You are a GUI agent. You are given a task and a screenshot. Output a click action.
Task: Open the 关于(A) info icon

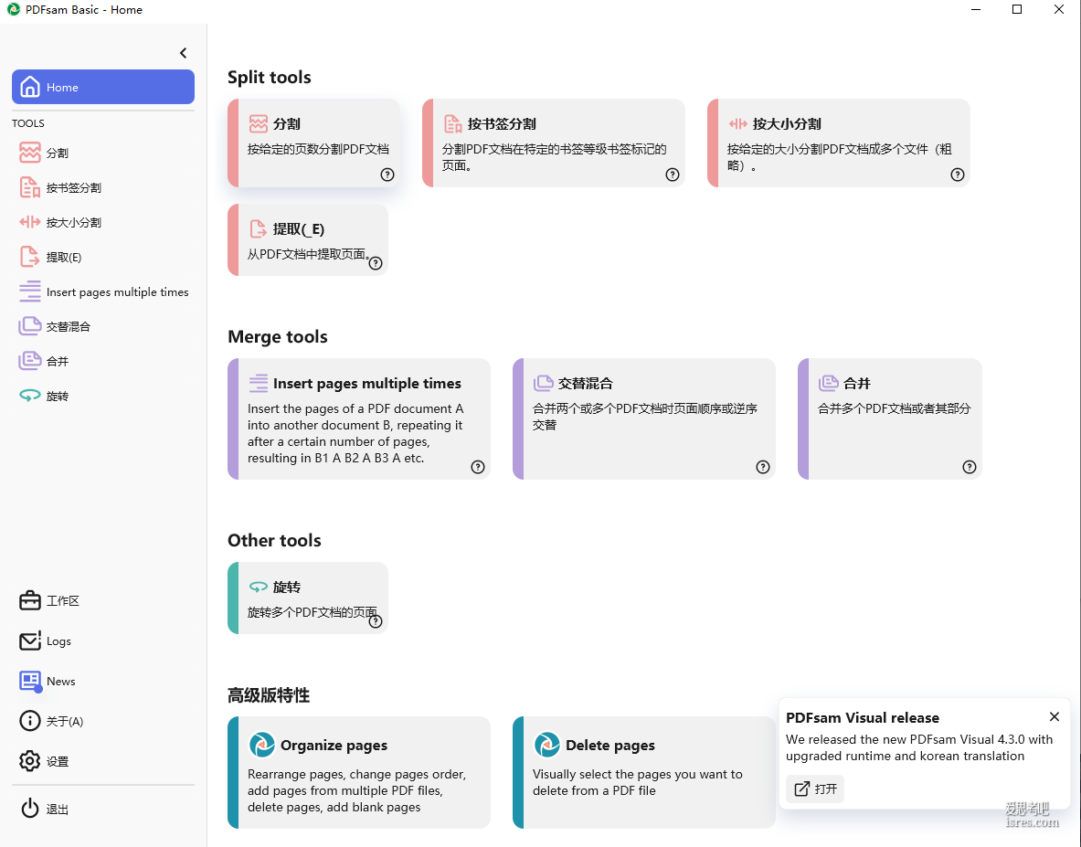point(29,721)
